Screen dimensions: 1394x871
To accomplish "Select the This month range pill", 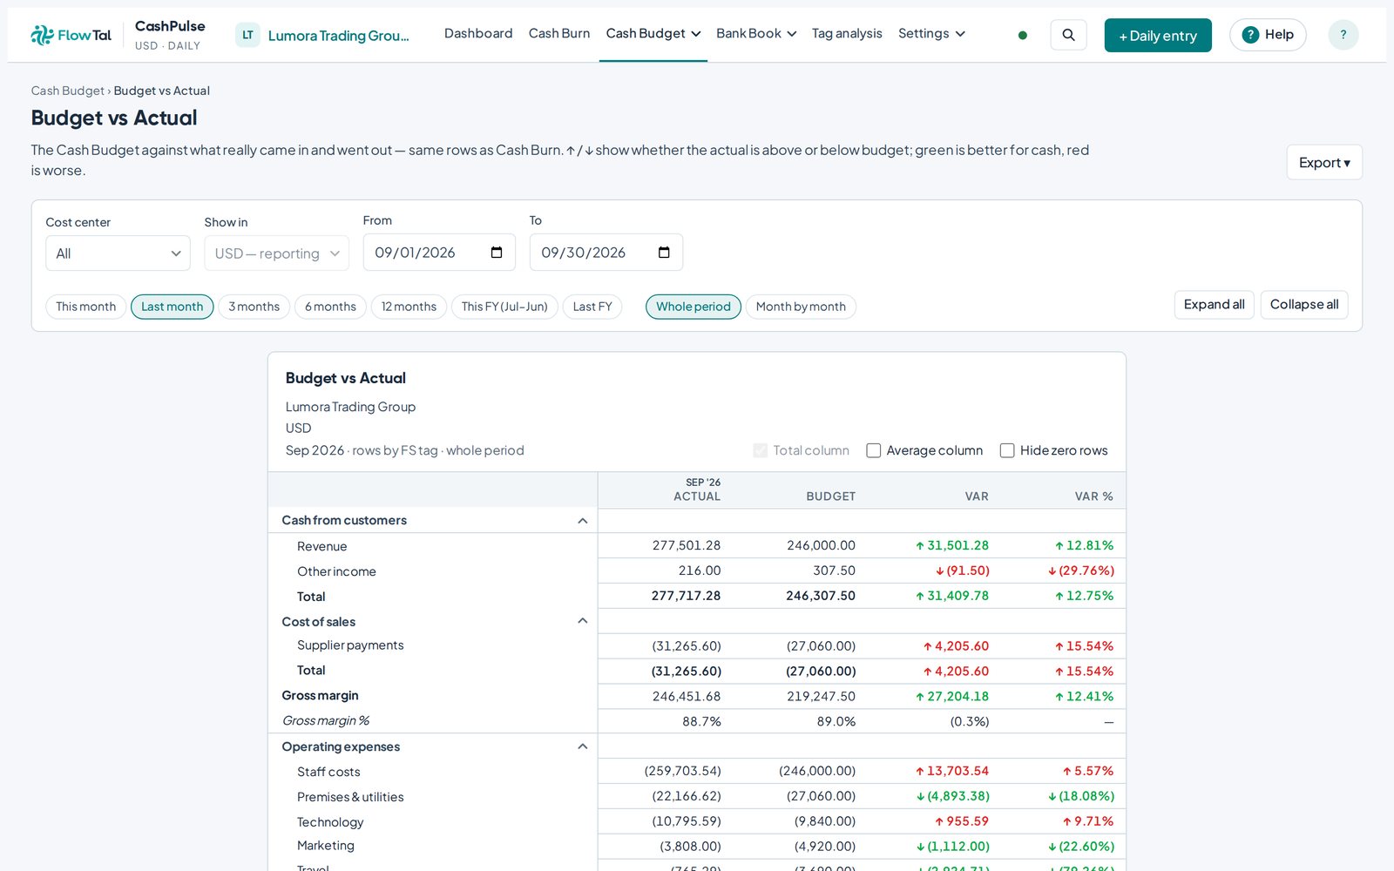I will (x=85, y=307).
